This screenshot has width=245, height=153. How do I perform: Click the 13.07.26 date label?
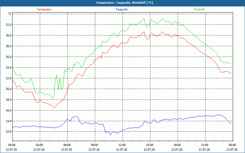[x=232, y=149]
